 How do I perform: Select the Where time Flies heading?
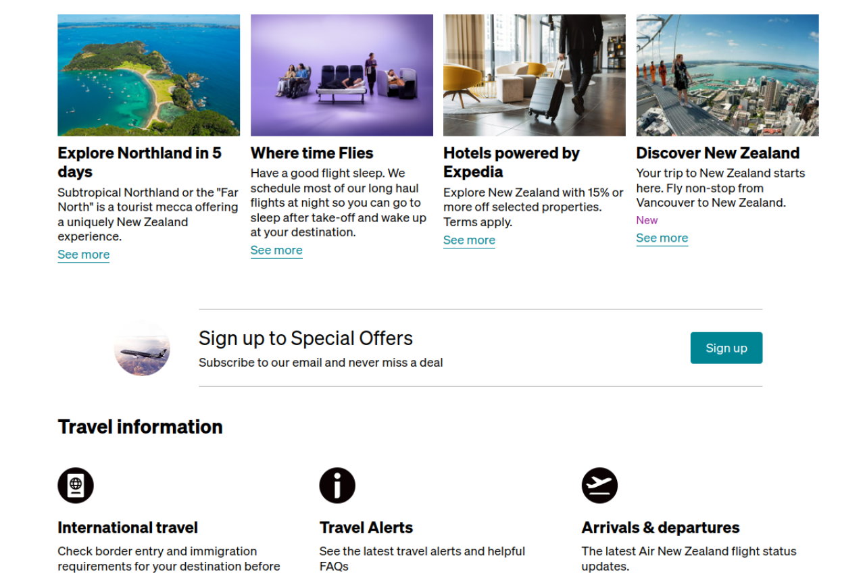pyautogui.click(x=312, y=153)
